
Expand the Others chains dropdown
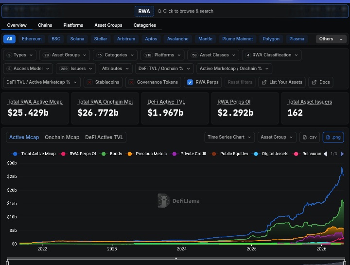coord(331,39)
